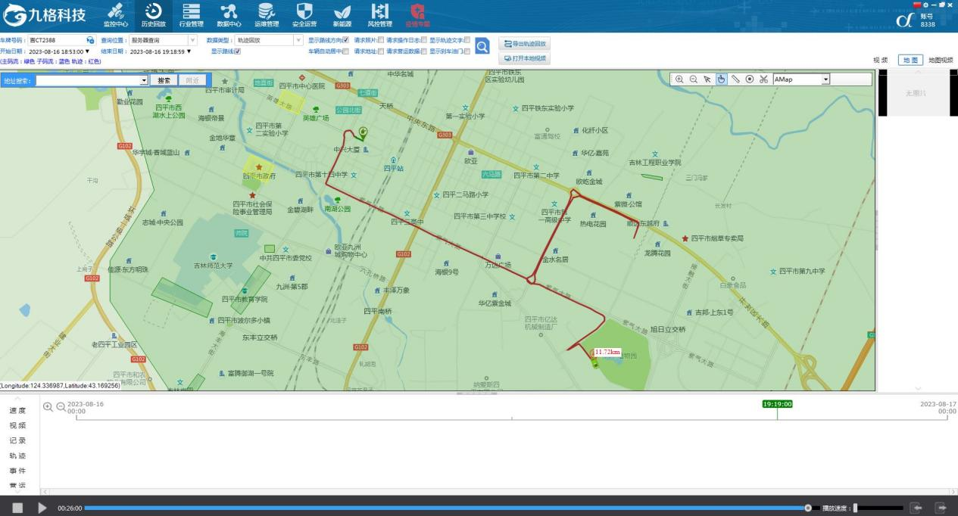Image resolution: width=958 pixels, height=516 pixels.
Task: Click the 导出轨迹回放 export button
Action: 524,44
